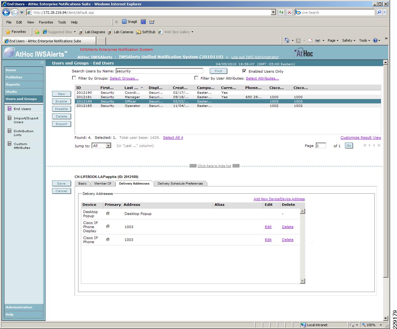Viewport: 397px width, 329px height.
Task: Click the Page number input field
Action: [x=321, y=146]
